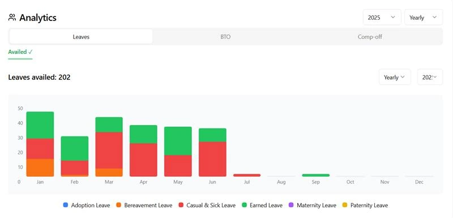Click the Jan orange Bereavement segment
The height and width of the screenshot is (218, 453).
tap(40, 168)
